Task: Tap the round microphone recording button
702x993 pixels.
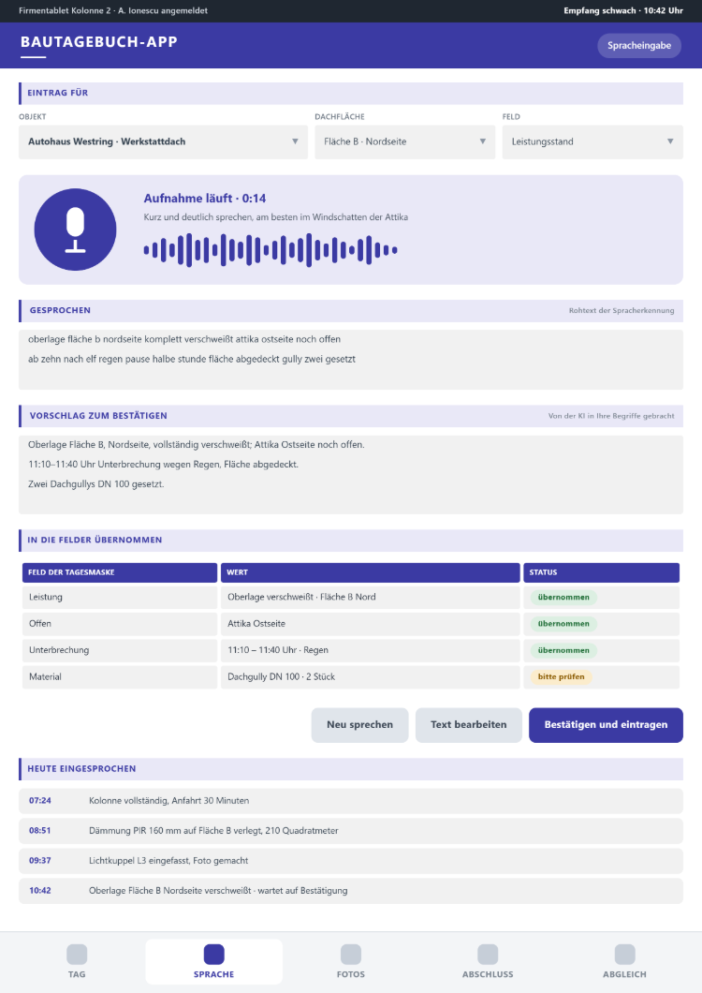Action: tap(75, 230)
